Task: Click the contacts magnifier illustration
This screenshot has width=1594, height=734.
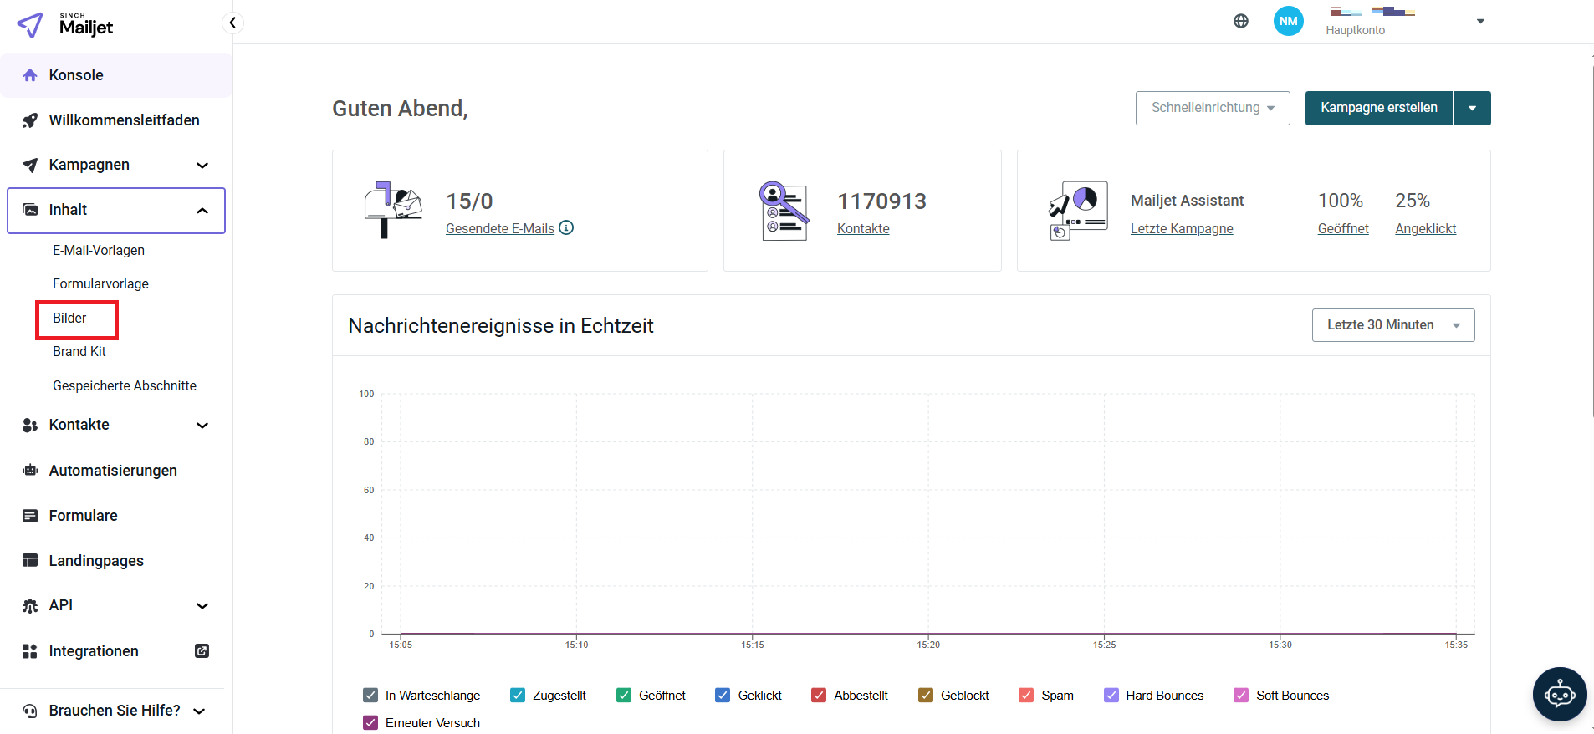Action: point(784,211)
